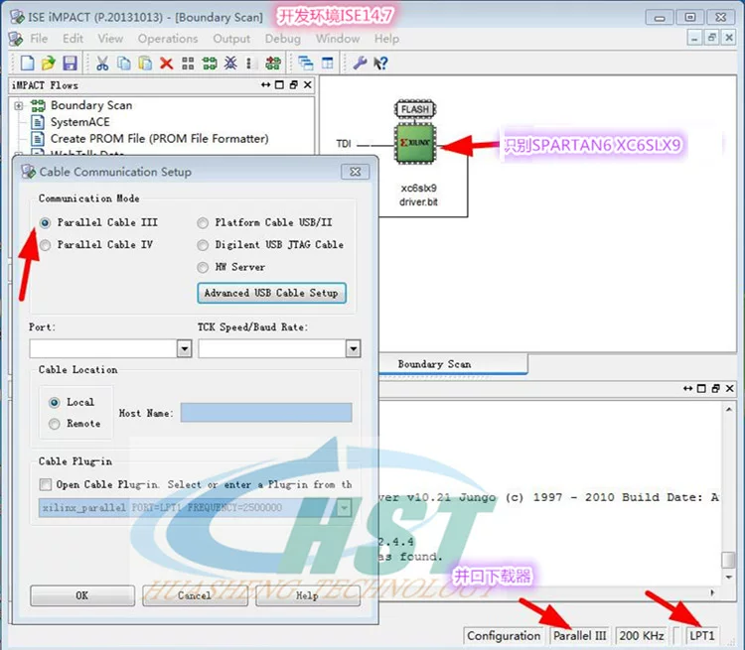The height and width of the screenshot is (650, 745).
Task: Click the wrench preferences icon
Action: [x=360, y=63]
